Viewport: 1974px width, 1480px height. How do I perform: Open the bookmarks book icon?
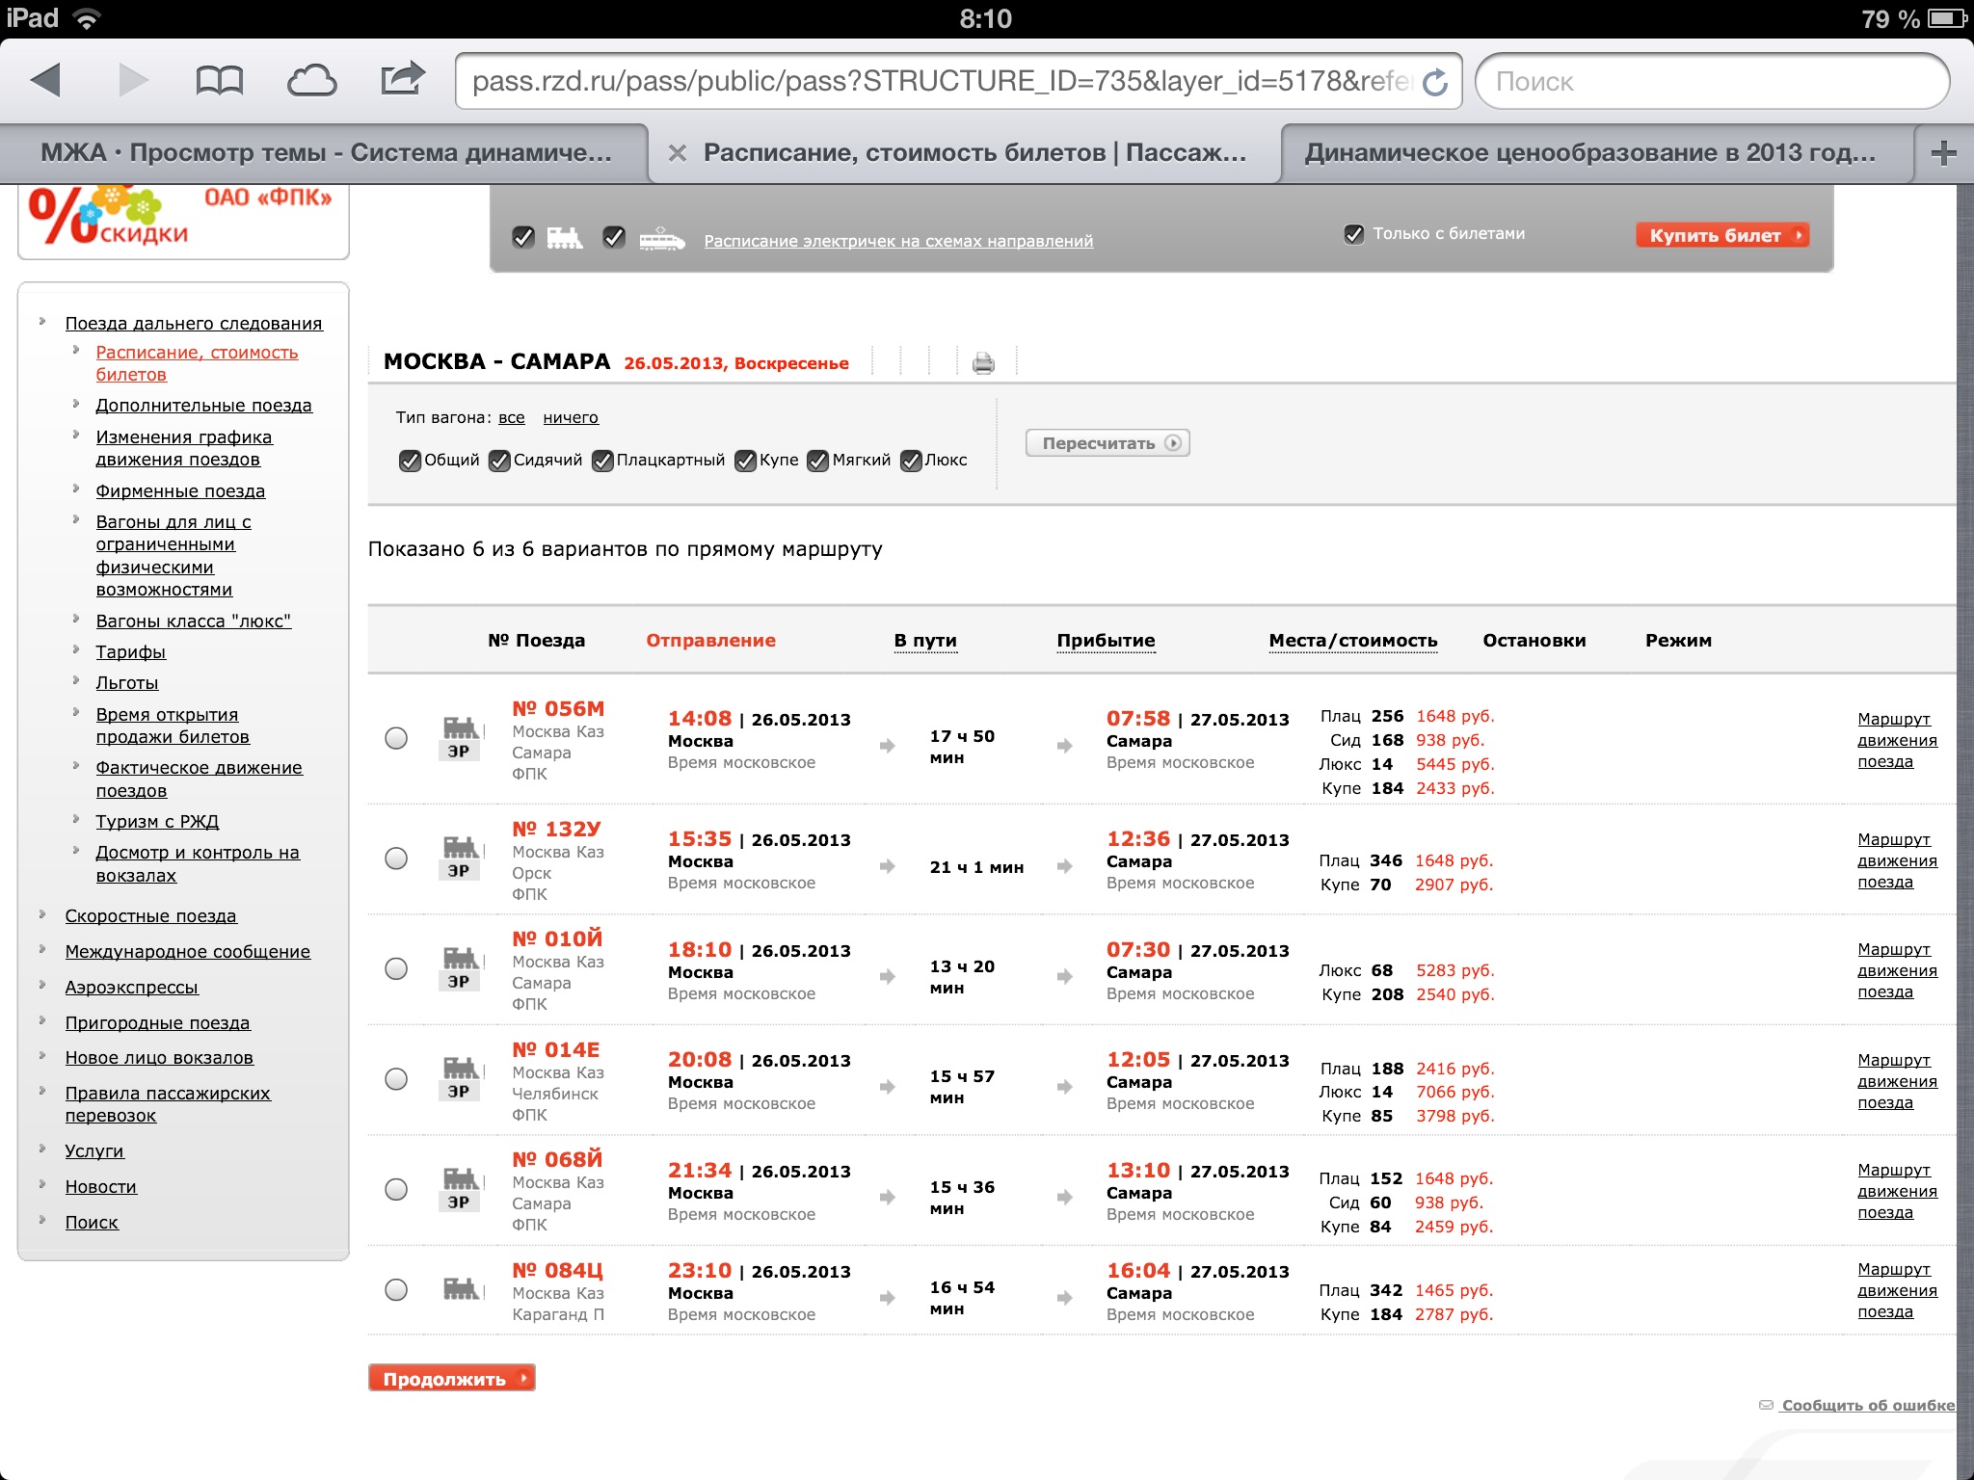[x=219, y=81]
